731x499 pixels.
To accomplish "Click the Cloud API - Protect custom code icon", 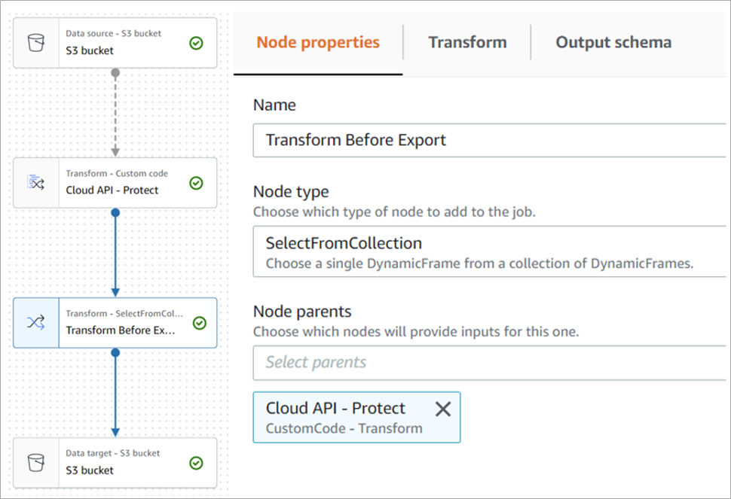I will (36, 183).
